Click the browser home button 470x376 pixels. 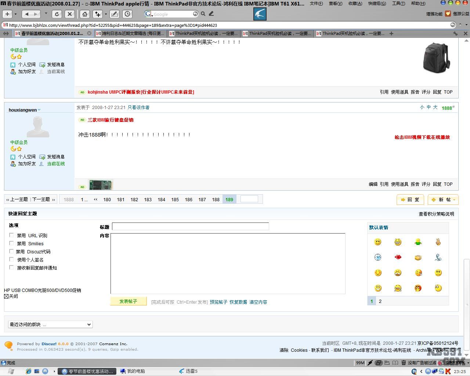tap(85, 14)
